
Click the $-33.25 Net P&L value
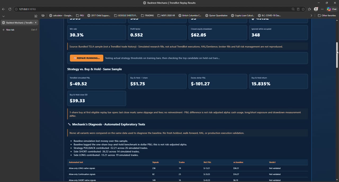pyautogui.click(x=207, y=174)
